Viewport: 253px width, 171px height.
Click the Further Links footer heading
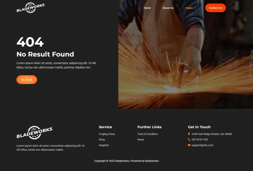pyautogui.click(x=149, y=127)
